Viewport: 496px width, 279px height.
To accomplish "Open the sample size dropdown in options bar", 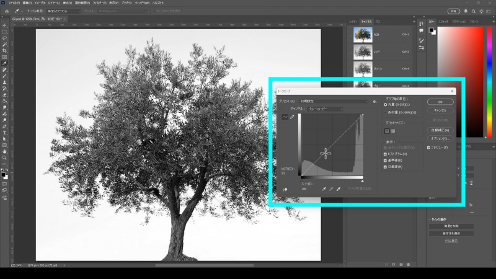I will coord(64,11).
